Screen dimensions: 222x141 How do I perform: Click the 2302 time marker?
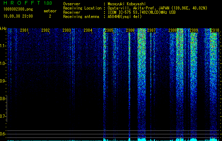click(x=46, y=30)
